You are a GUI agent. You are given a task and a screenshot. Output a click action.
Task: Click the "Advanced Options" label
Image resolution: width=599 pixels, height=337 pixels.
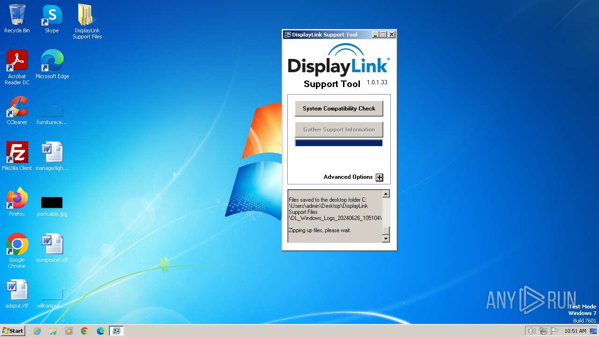click(348, 177)
